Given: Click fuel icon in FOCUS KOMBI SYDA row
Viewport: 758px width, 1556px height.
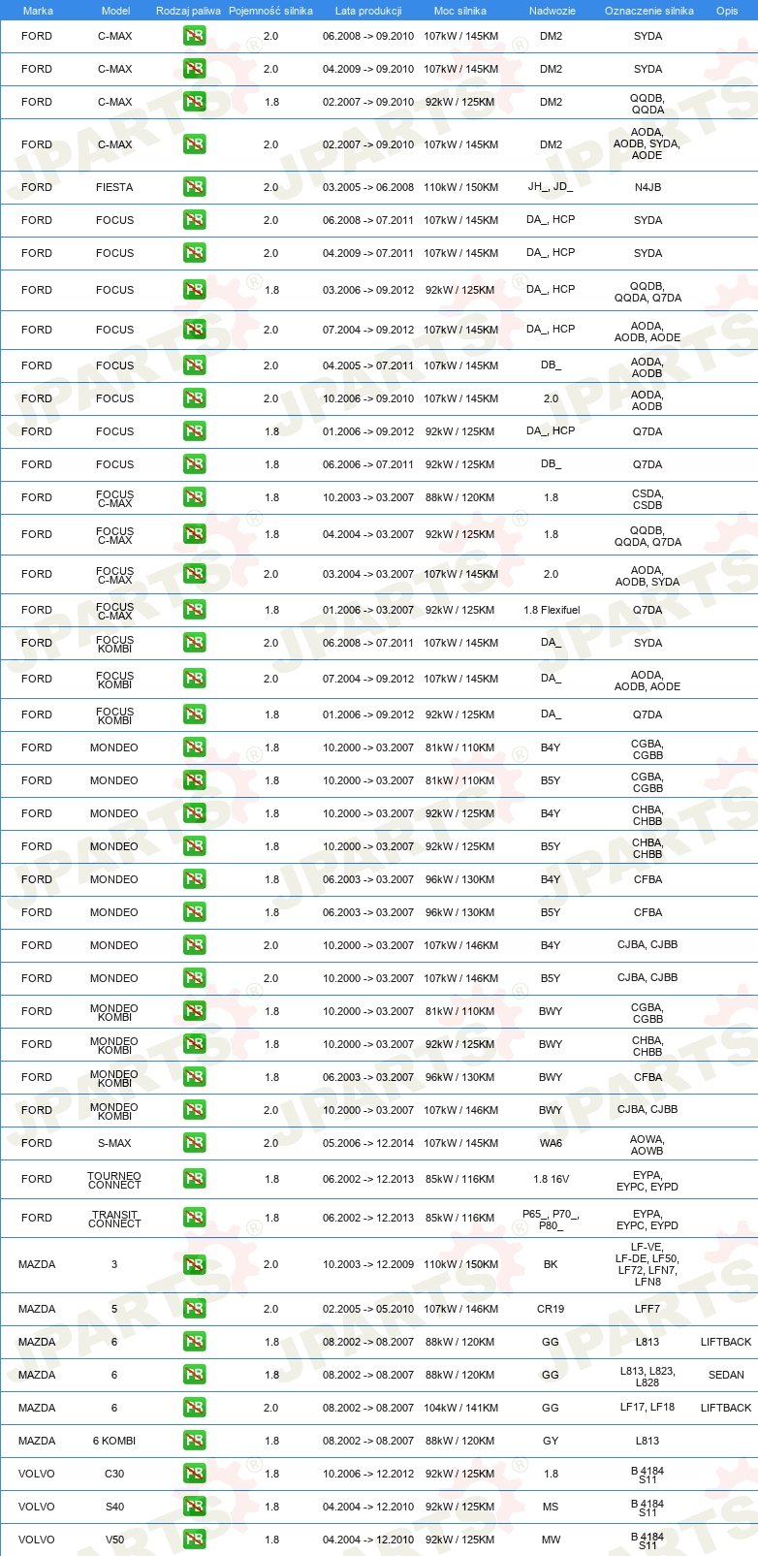Looking at the screenshot, I should point(194,643).
